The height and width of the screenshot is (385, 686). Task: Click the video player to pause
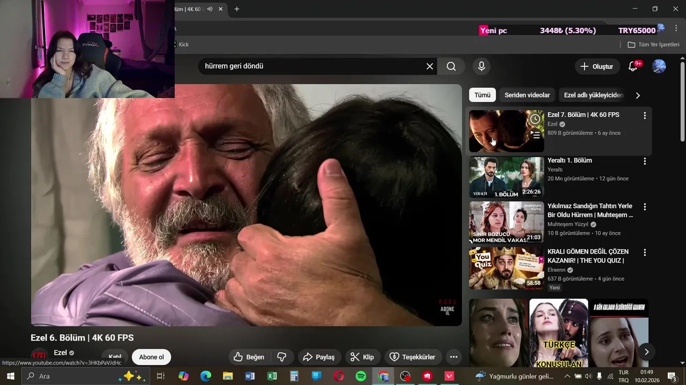coord(247,205)
